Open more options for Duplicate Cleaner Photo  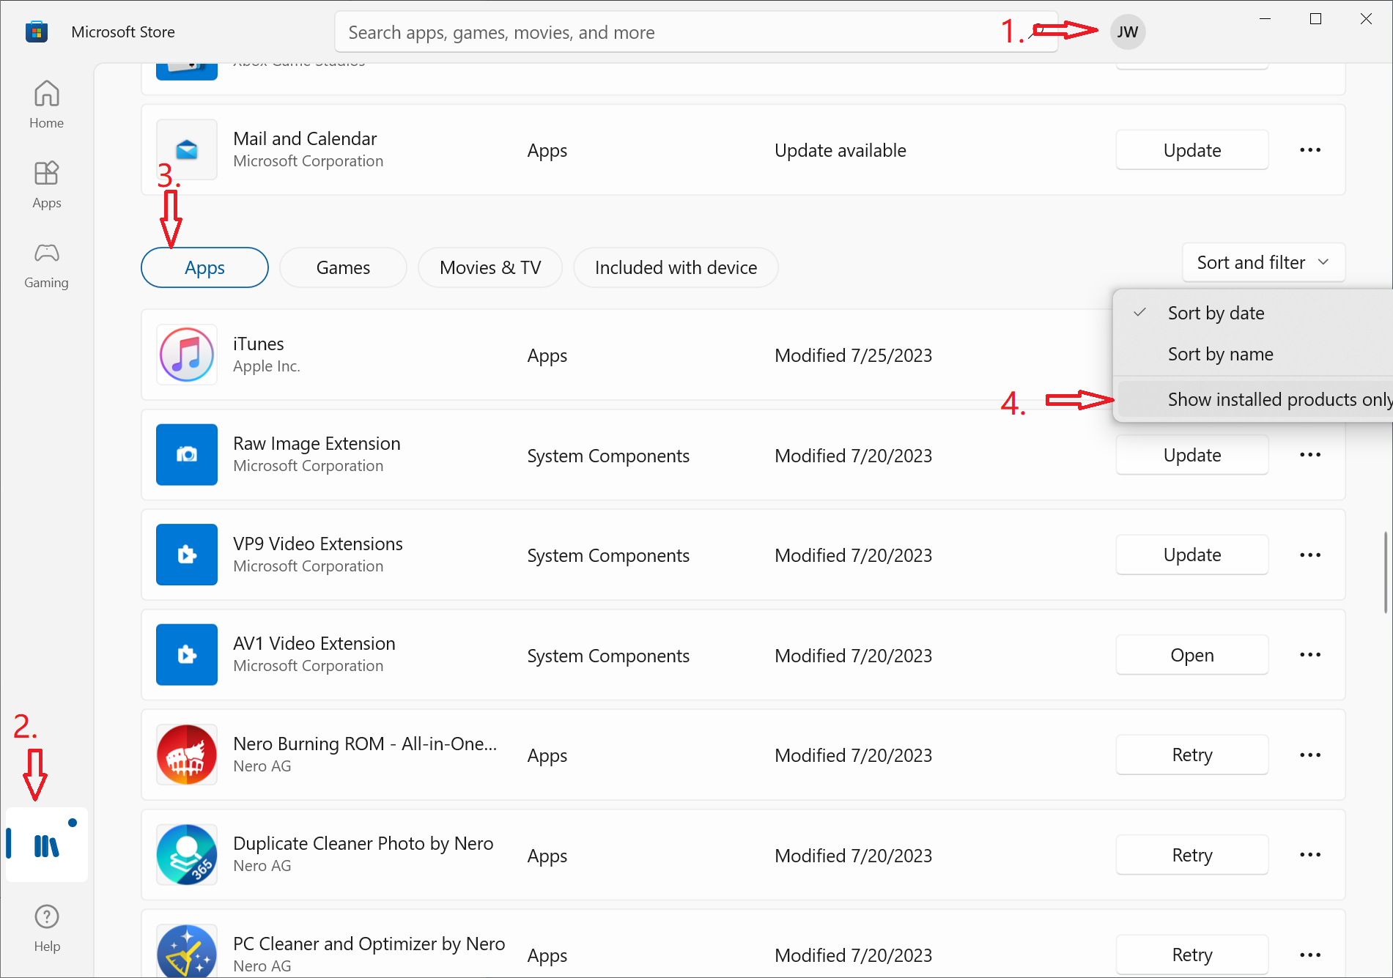(1310, 855)
